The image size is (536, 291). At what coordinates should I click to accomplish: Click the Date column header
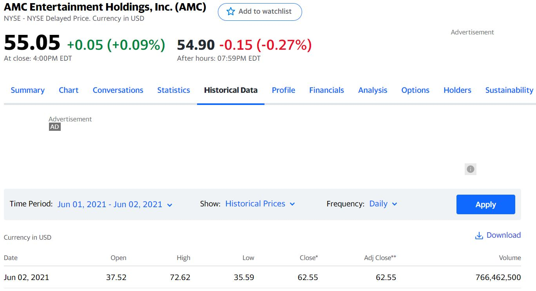coord(11,258)
